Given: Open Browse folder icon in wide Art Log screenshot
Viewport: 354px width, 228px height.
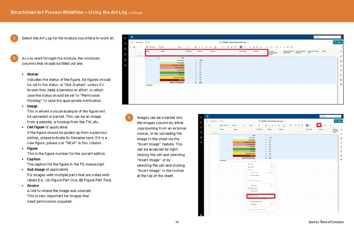Looking at the screenshot, I should tap(125, 49).
